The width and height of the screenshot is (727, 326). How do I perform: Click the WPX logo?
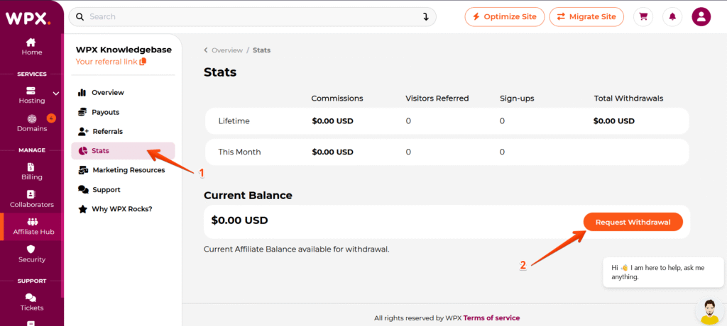coord(28,18)
